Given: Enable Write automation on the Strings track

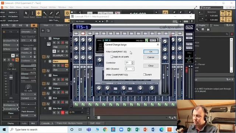Looking at the screenshot, I should pos(58,51).
